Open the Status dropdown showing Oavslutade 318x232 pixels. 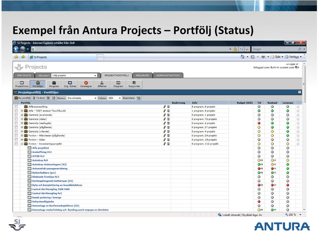(82, 98)
